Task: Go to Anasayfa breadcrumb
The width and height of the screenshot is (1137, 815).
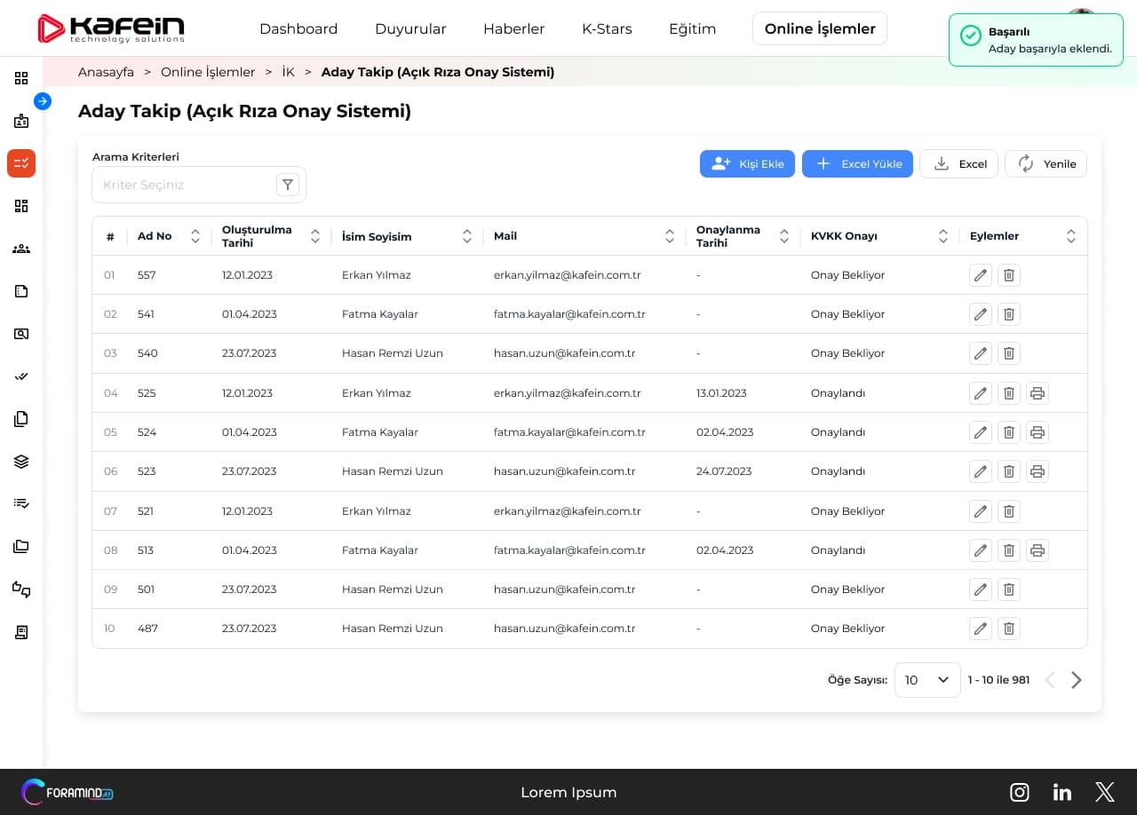Action: tap(106, 72)
